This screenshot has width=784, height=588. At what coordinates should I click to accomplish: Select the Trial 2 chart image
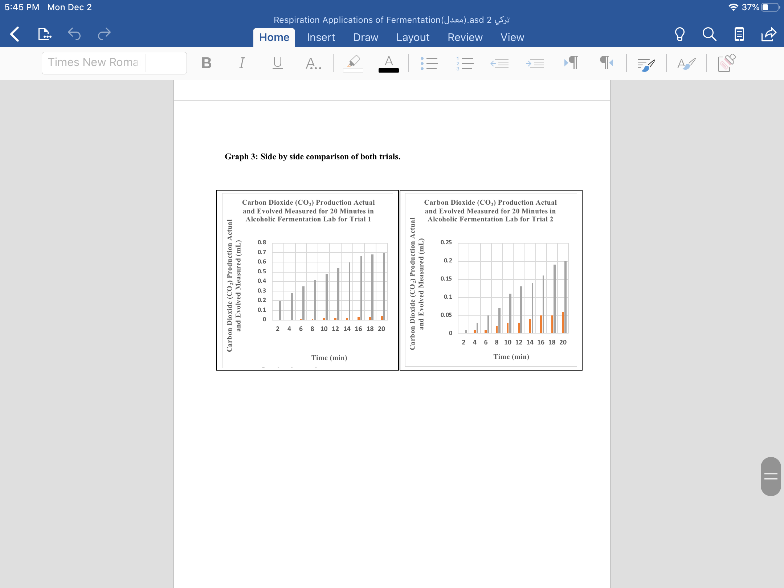491,280
